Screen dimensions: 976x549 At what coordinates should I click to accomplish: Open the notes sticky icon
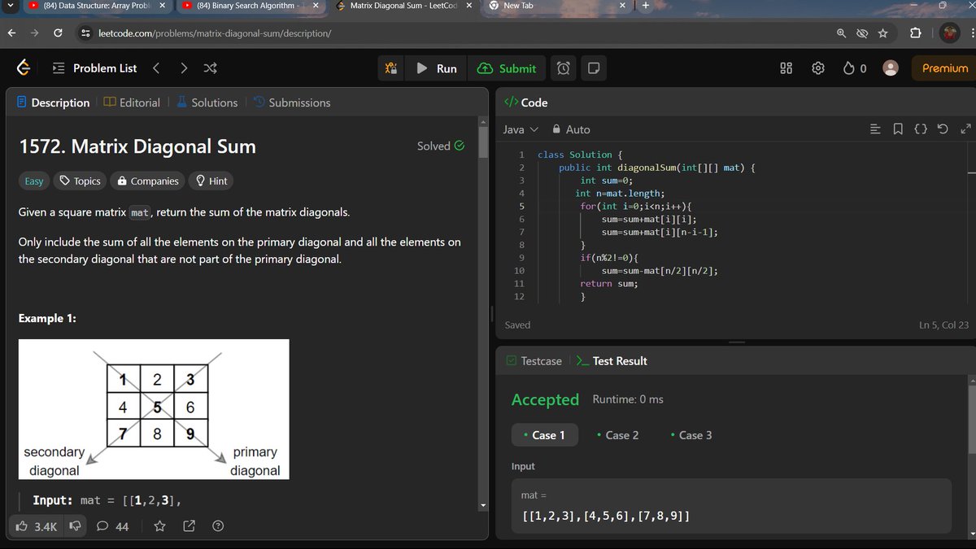[x=594, y=68]
